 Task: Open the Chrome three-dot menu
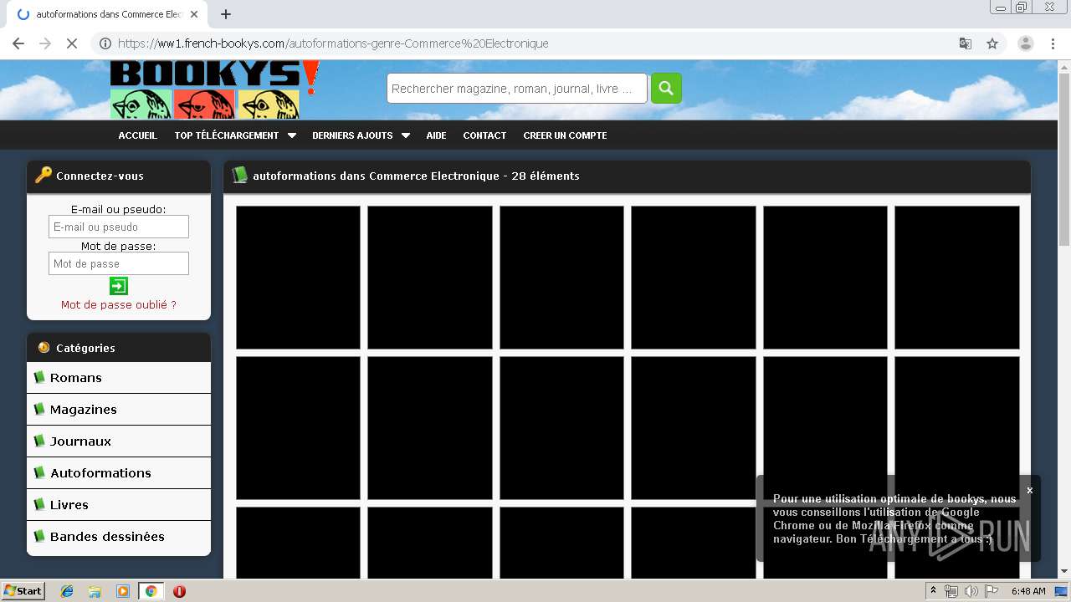coord(1053,43)
